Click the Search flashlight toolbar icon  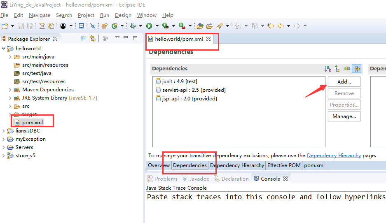[x=219, y=26]
